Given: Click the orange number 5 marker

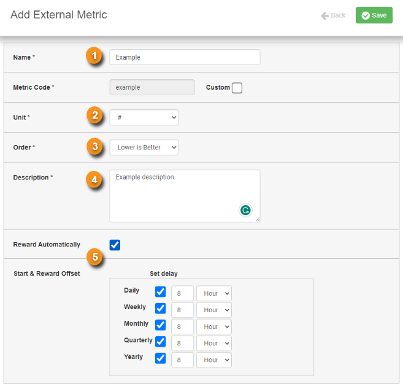Looking at the screenshot, I should tap(95, 257).
